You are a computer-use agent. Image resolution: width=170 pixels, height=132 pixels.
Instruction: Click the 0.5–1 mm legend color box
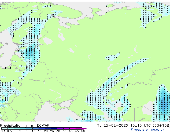pos(11,128)
